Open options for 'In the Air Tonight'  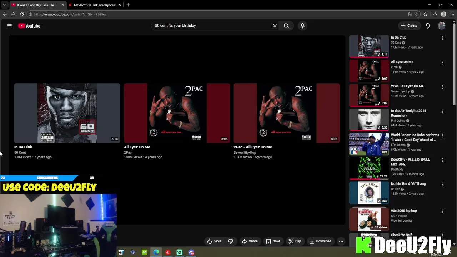(443, 111)
